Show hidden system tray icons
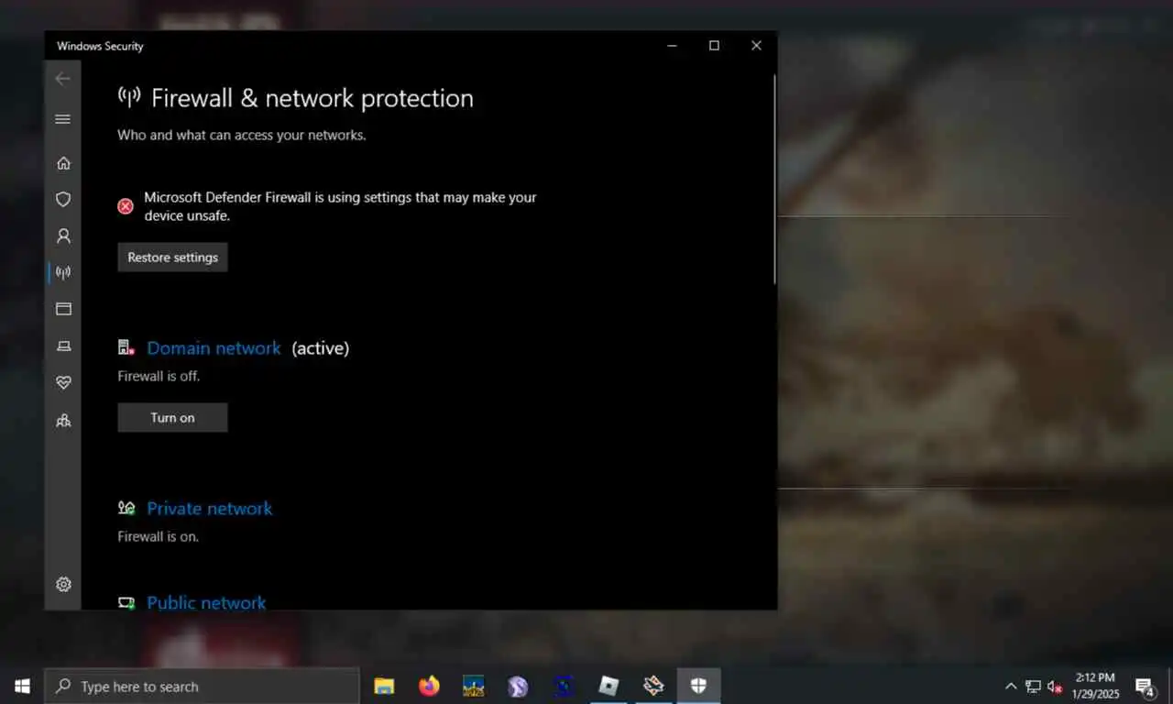Screen dimensions: 1173x704 point(1011,686)
